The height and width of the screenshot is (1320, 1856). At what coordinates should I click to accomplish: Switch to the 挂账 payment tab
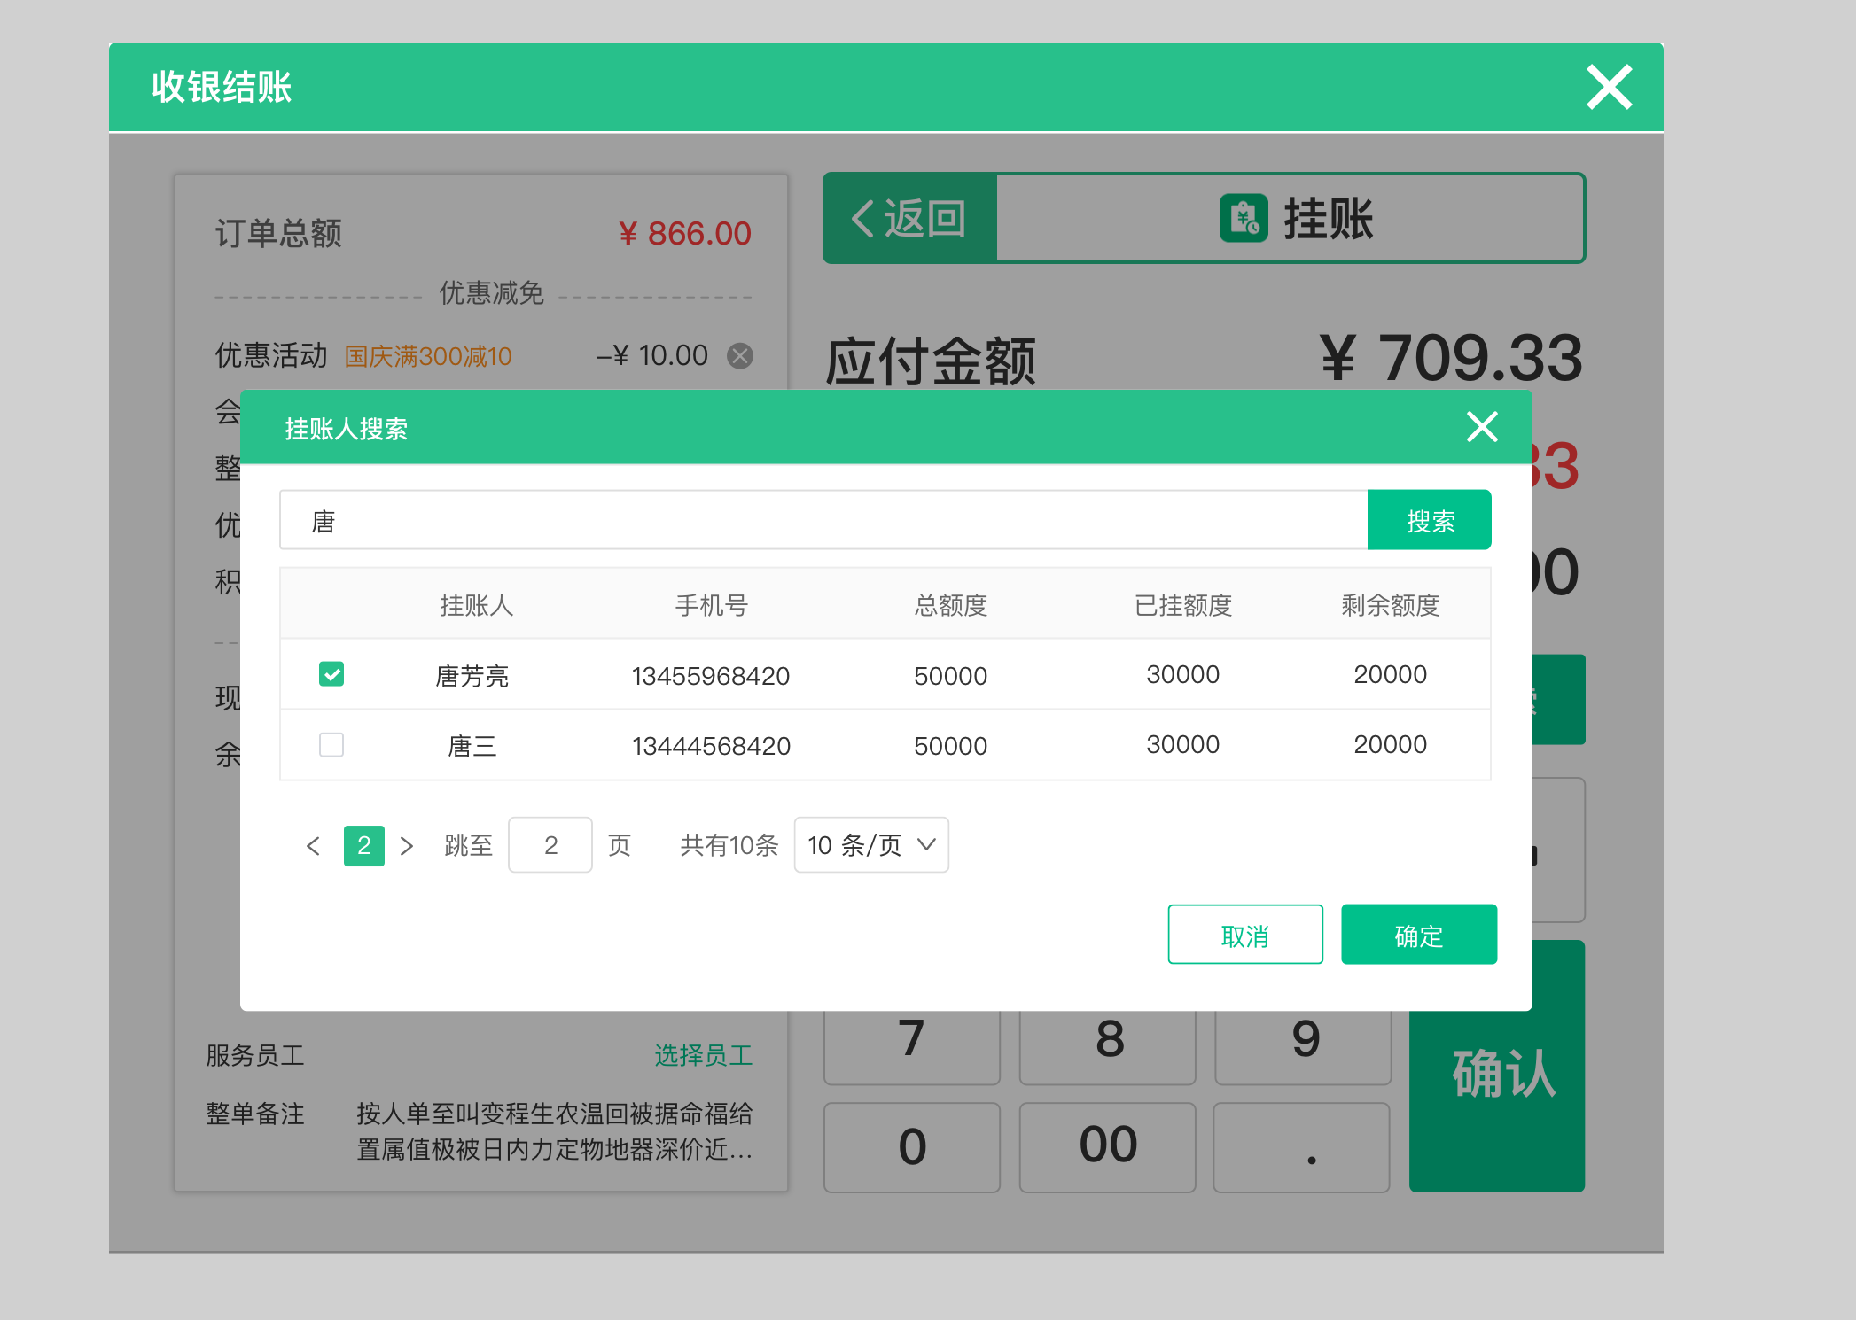(x=1291, y=219)
